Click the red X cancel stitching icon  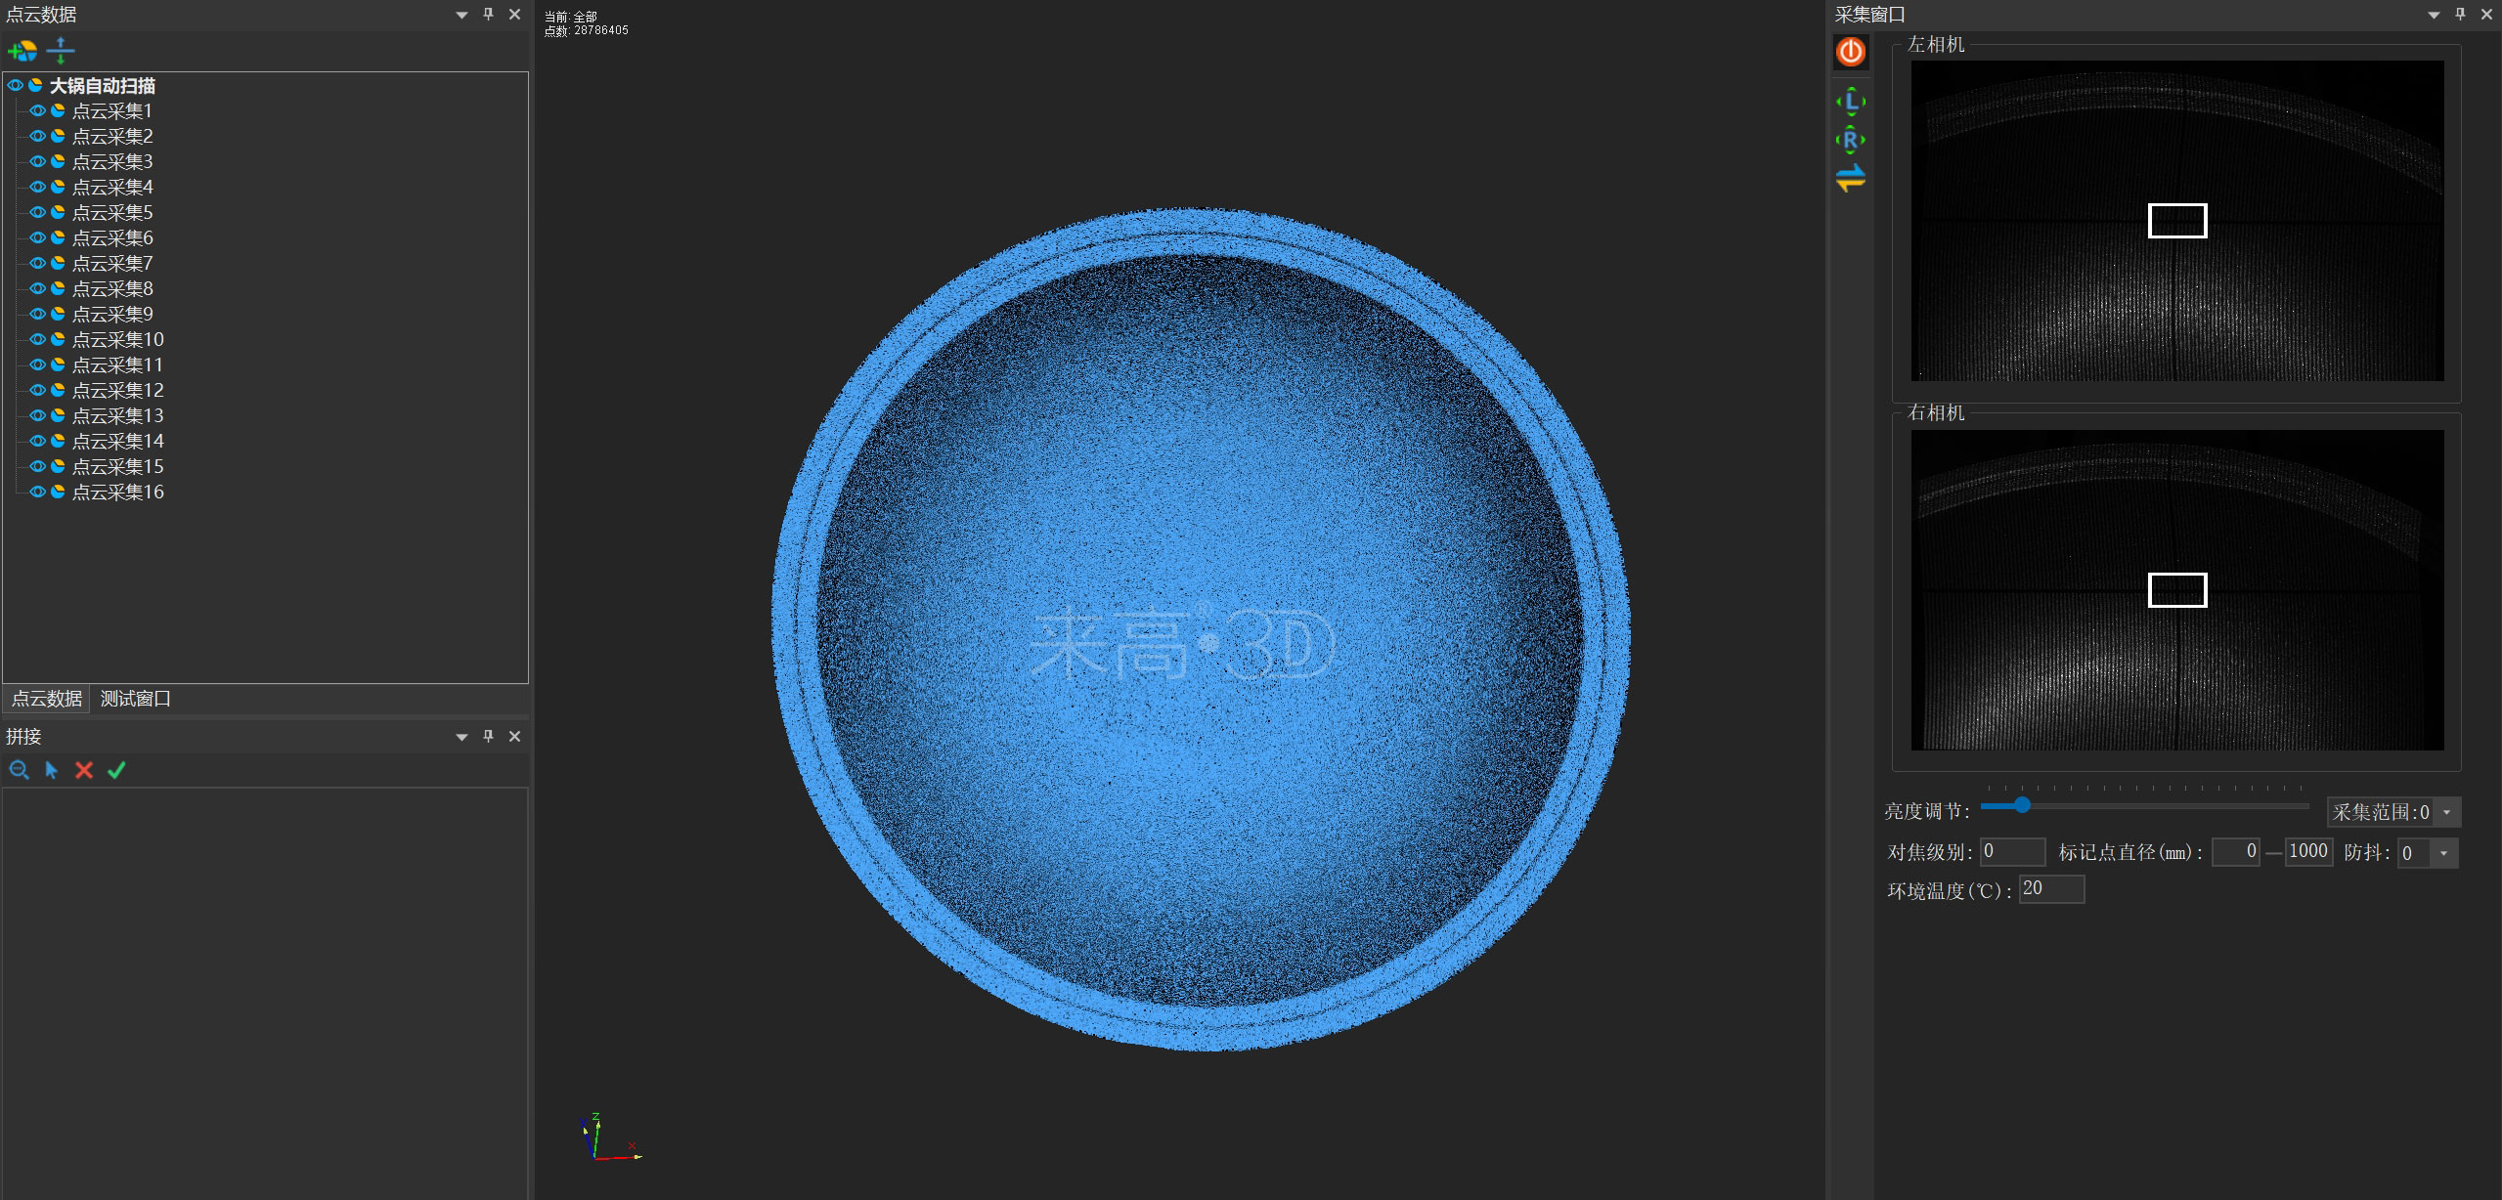tap(84, 770)
